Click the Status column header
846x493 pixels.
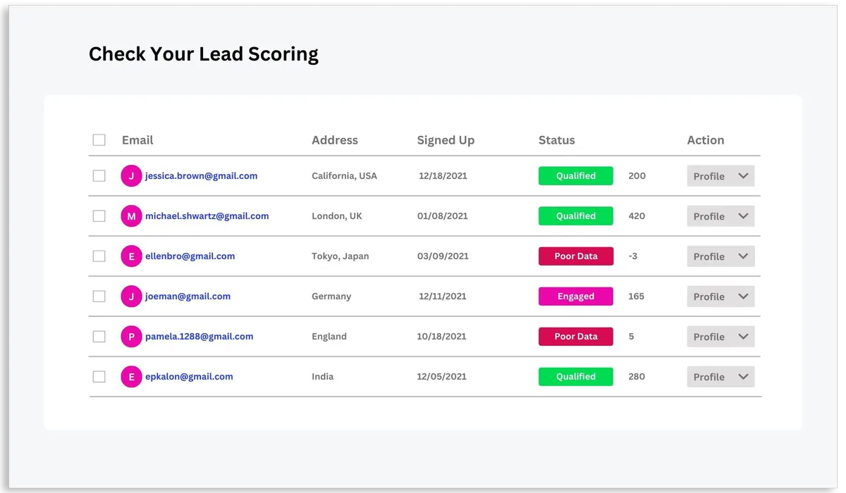click(557, 140)
